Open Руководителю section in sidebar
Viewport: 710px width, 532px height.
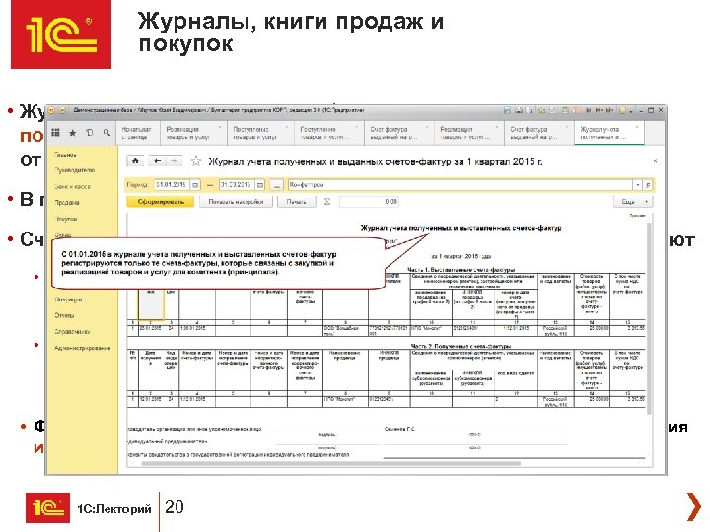coord(75,170)
